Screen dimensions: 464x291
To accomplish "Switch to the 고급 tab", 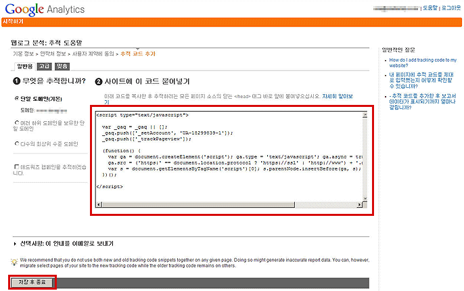I will pyautogui.click(x=45, y=66).
